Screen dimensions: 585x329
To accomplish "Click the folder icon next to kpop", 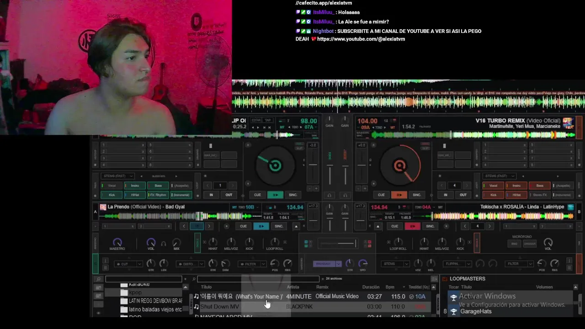I will point(123,292).
